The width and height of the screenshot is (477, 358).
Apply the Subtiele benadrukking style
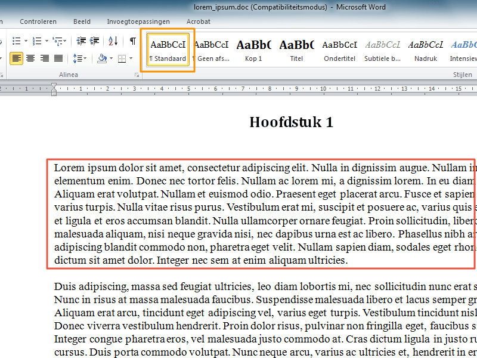pyautogui.click(x=383, y=50)
